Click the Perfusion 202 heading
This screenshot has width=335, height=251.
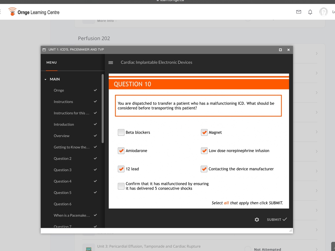(x=94, y=38)
